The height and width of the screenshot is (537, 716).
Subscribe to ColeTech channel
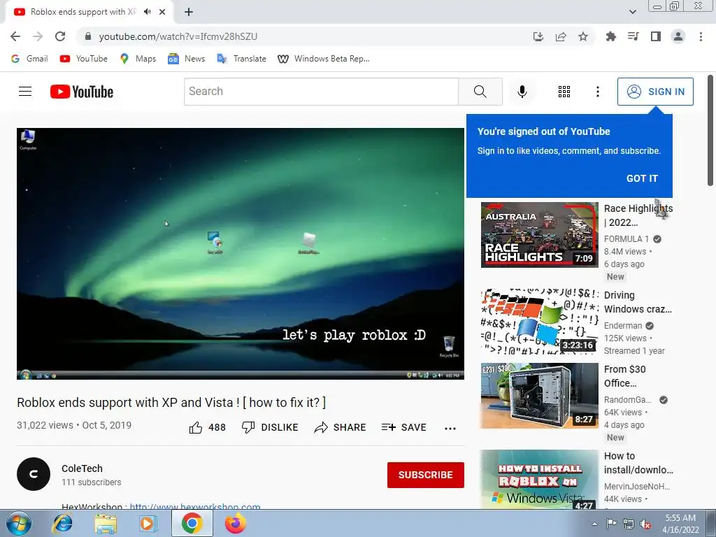pyautogui.click(x=426, y=475)
